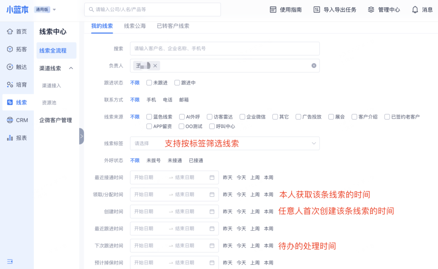This screenshot has width=438, height=269.
Task: Check the 未跟进 checkbox
Action: click(149, 83)
